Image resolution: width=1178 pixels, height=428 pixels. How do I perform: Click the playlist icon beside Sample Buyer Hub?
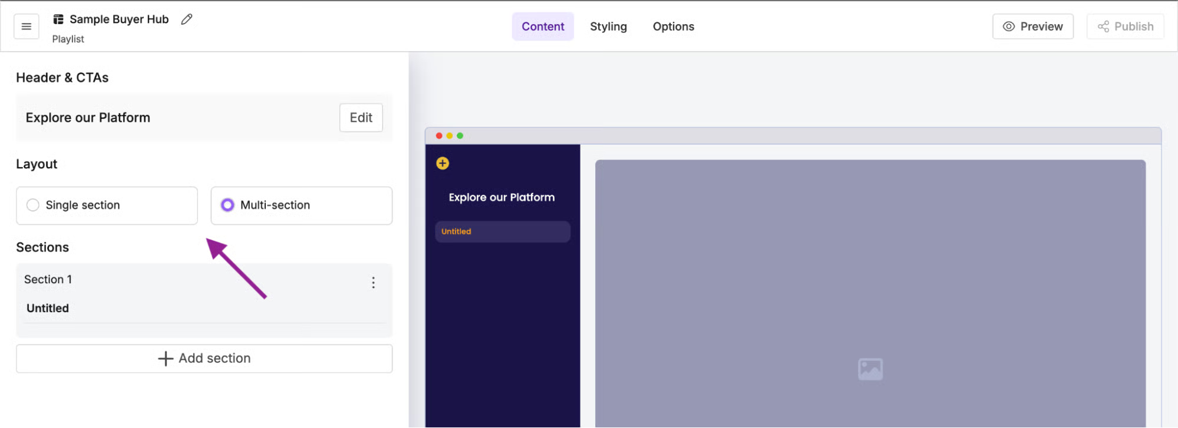click(58, 19)
